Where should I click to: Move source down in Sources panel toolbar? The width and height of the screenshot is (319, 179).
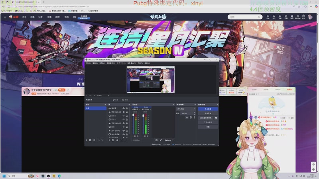click(125, 140)
